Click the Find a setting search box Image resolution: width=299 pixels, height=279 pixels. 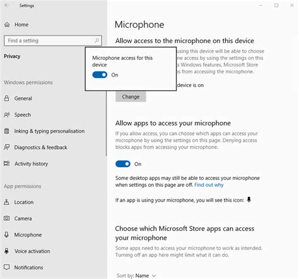(53, 40)
